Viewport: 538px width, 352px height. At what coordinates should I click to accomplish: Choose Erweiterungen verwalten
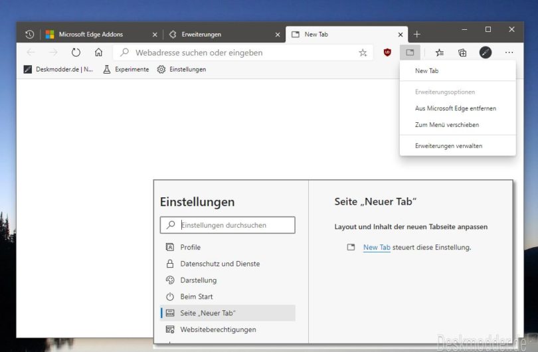point(458,146)
